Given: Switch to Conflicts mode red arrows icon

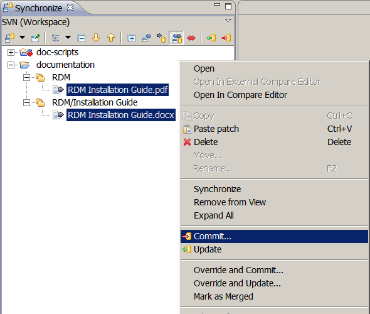Looking at the screenshot, I should [x=191, y=38].
